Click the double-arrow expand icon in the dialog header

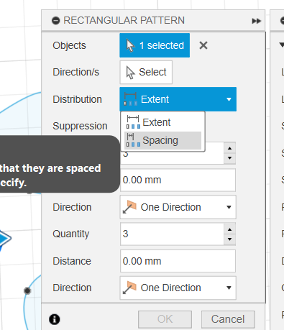tap(256, 21)
